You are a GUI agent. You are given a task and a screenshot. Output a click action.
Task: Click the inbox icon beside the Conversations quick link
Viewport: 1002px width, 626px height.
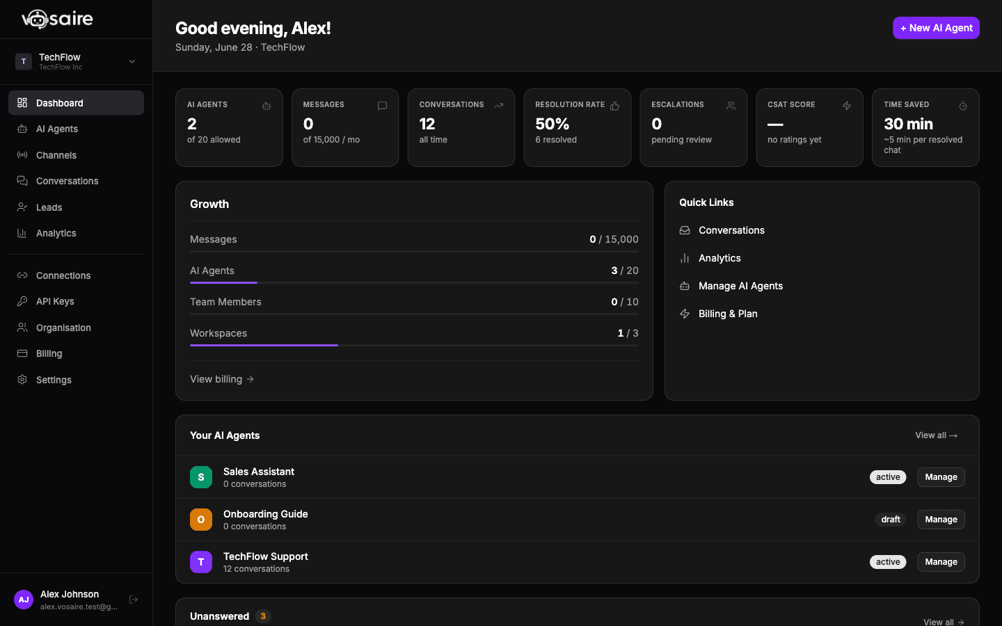pos(685,230)
